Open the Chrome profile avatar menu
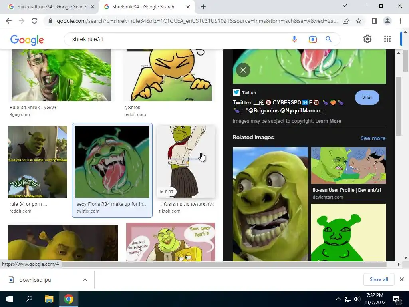Viewport: 409px width, 307px height. [x=387, y=21]
